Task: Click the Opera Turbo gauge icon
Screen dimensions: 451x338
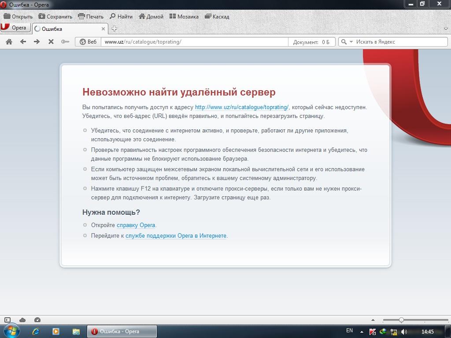Action: 37,320
